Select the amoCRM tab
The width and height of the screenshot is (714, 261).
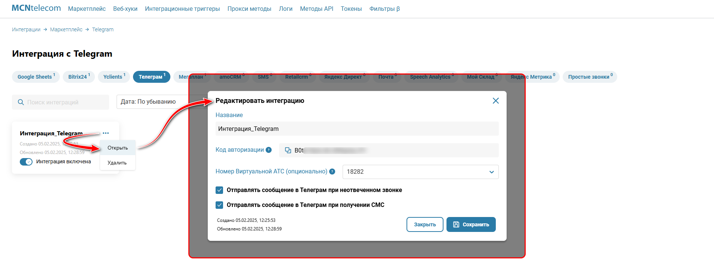[232, 77]
